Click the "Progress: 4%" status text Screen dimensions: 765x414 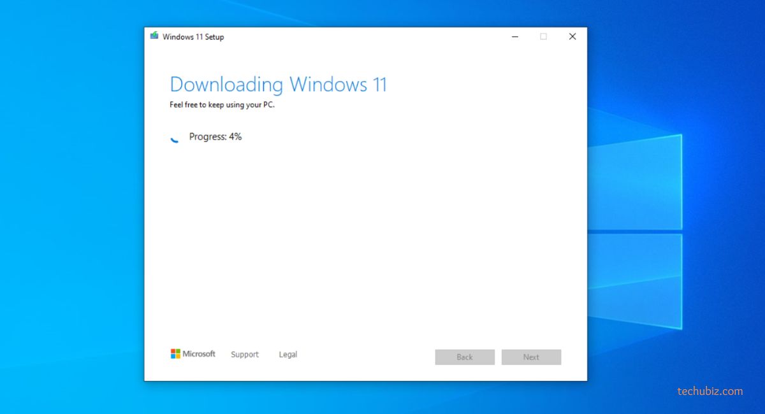pos(215,137)
